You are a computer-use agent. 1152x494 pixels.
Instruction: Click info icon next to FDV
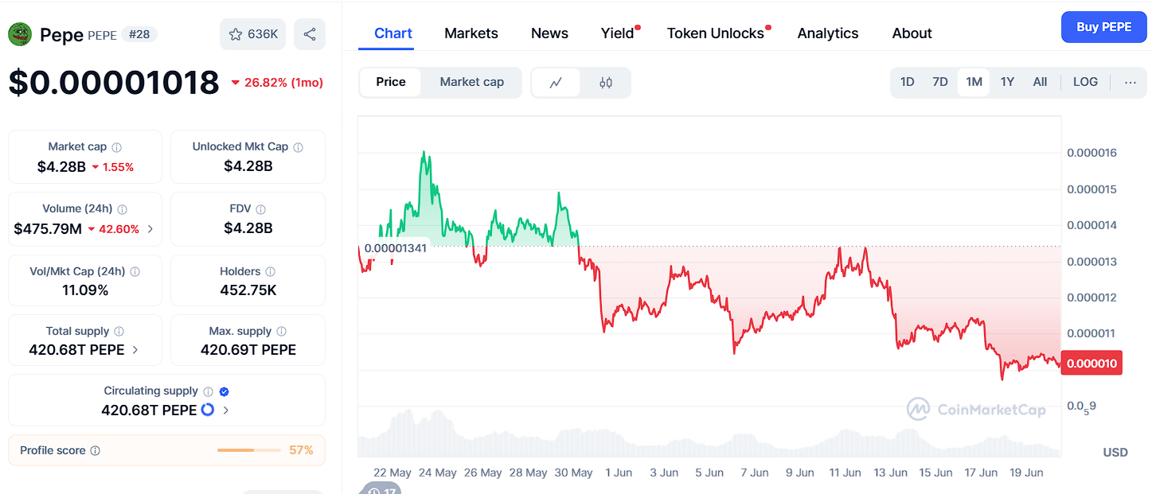point(261,209)
